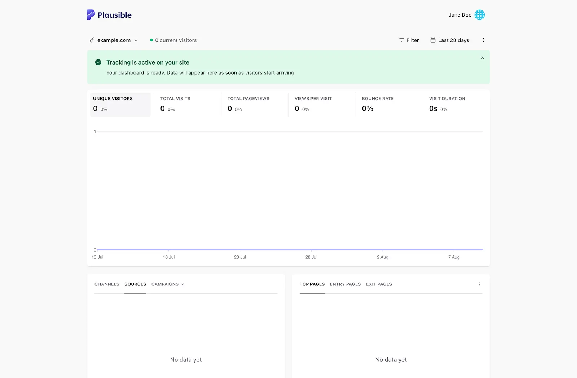This screenshot has height=378, width=577.
Task: Open the top-right dashboard options kebab menu
Action: (483, 40)
